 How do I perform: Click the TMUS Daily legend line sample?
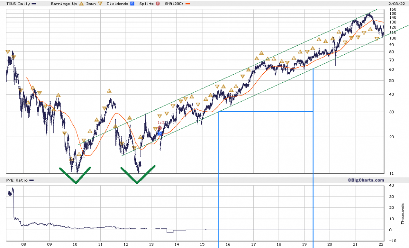point(34,4)
